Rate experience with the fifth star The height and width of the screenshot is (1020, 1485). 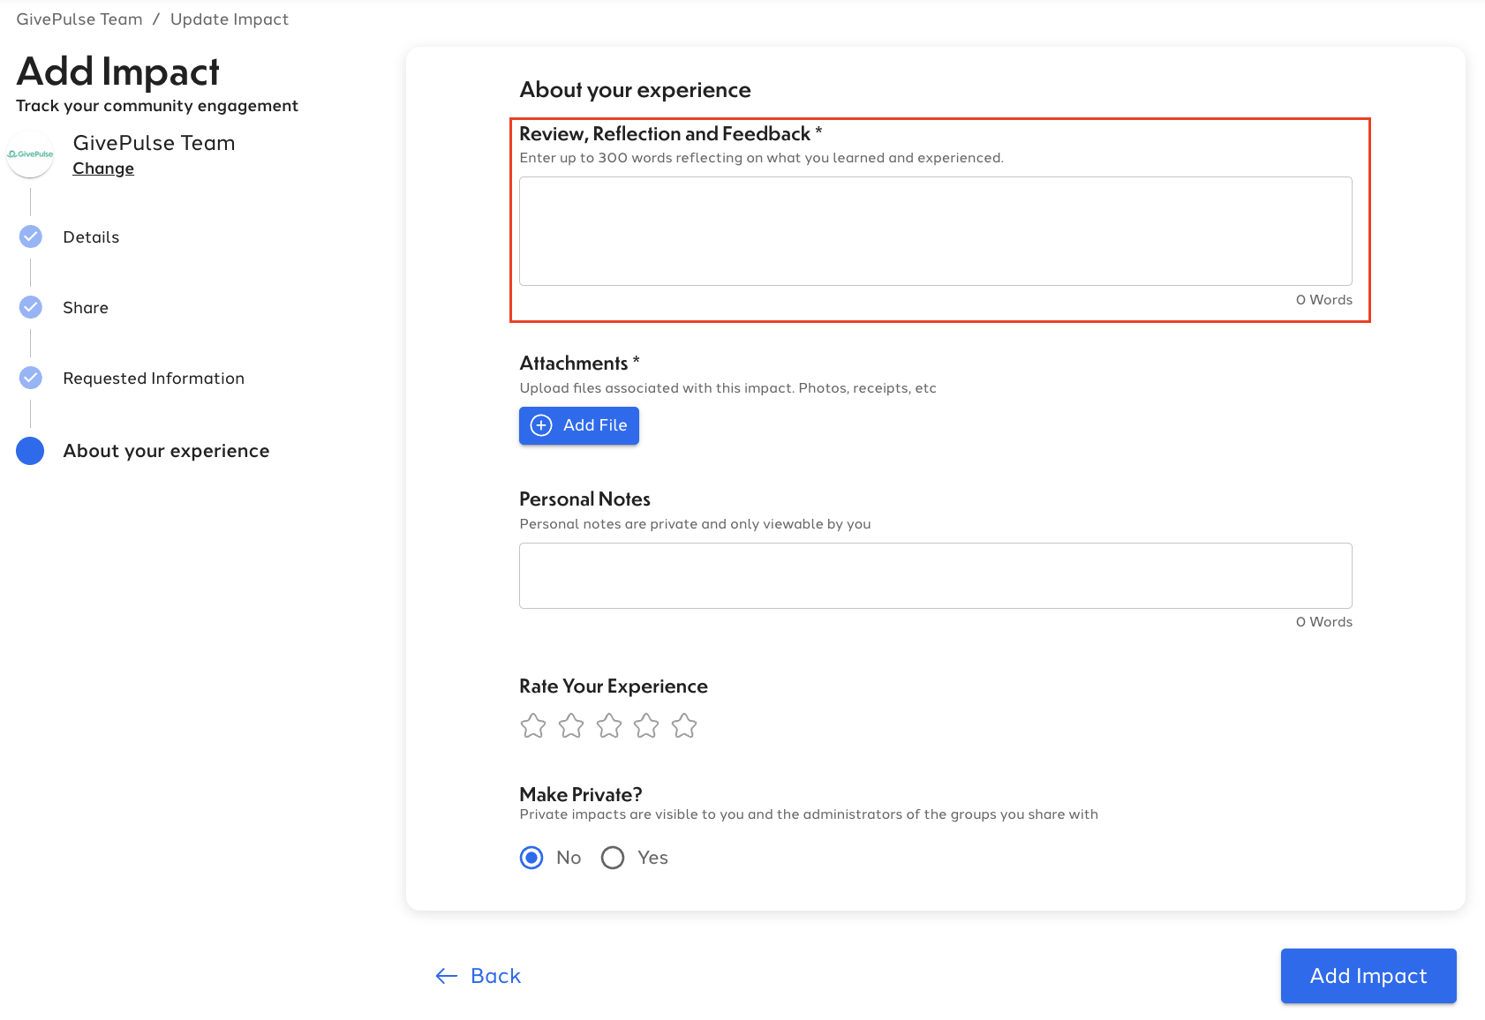click(x=684, y=726)
